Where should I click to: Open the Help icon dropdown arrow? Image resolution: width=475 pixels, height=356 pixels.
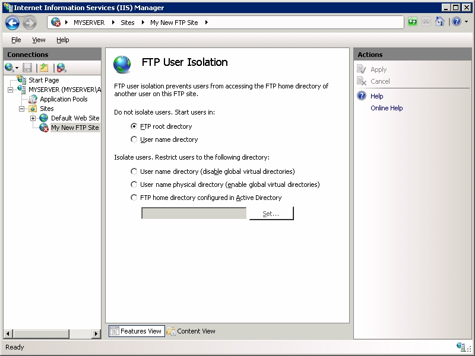(x=466, y=22)
